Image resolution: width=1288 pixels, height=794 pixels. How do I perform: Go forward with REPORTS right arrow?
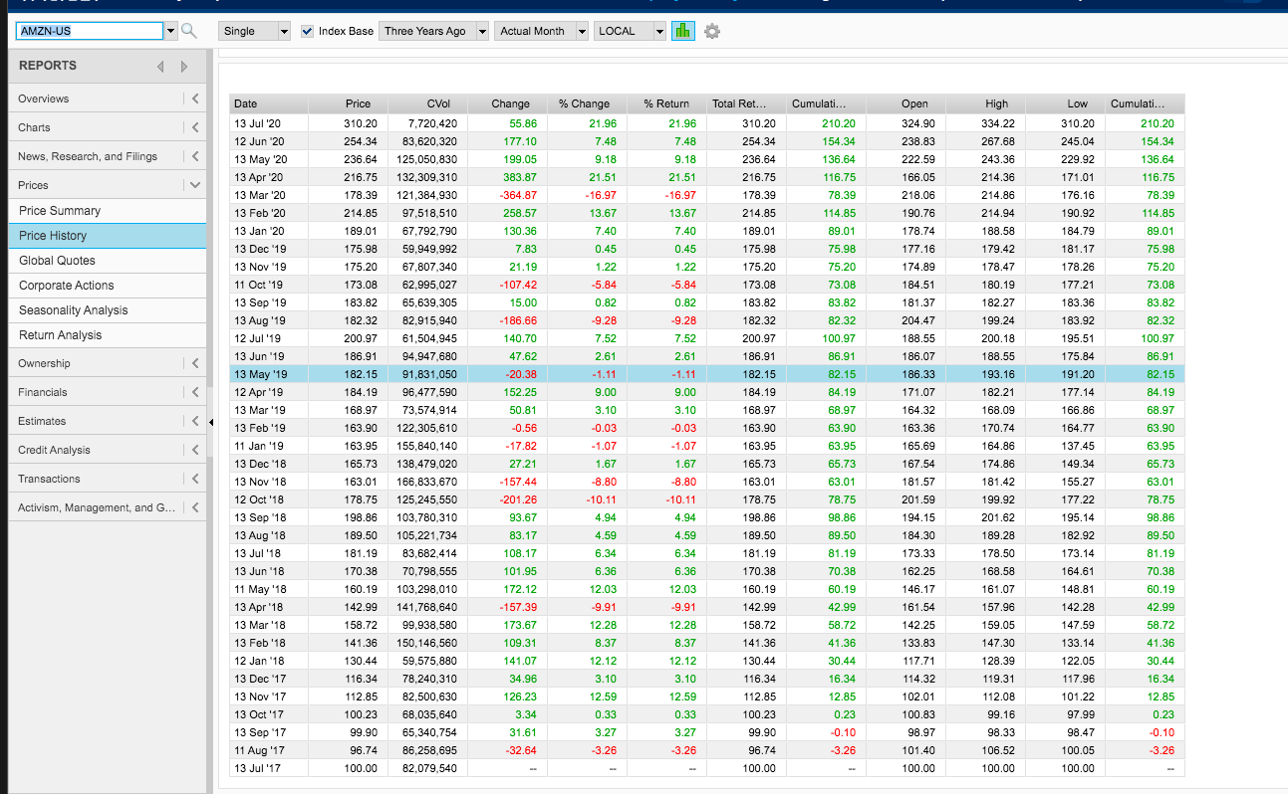coord(183,67)
